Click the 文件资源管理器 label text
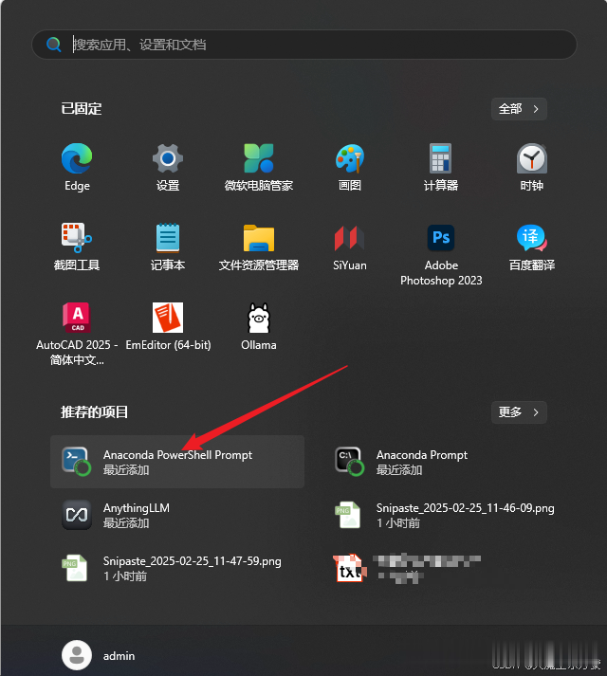The height and width of the screenshot is (676, 607). [x=259, y=265]
